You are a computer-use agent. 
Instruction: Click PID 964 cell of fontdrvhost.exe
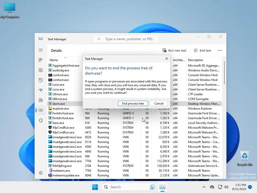[x=87, y=113]
